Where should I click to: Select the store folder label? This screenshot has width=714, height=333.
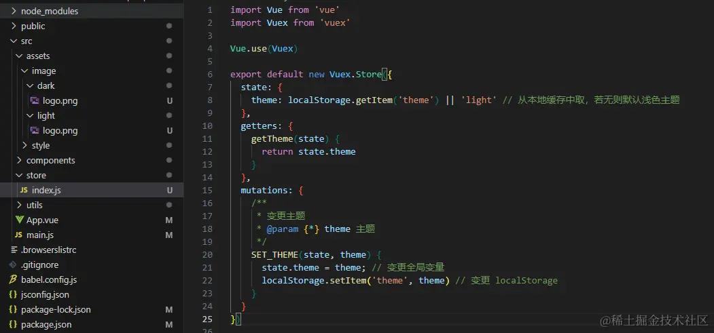click(x=36, y=176)
